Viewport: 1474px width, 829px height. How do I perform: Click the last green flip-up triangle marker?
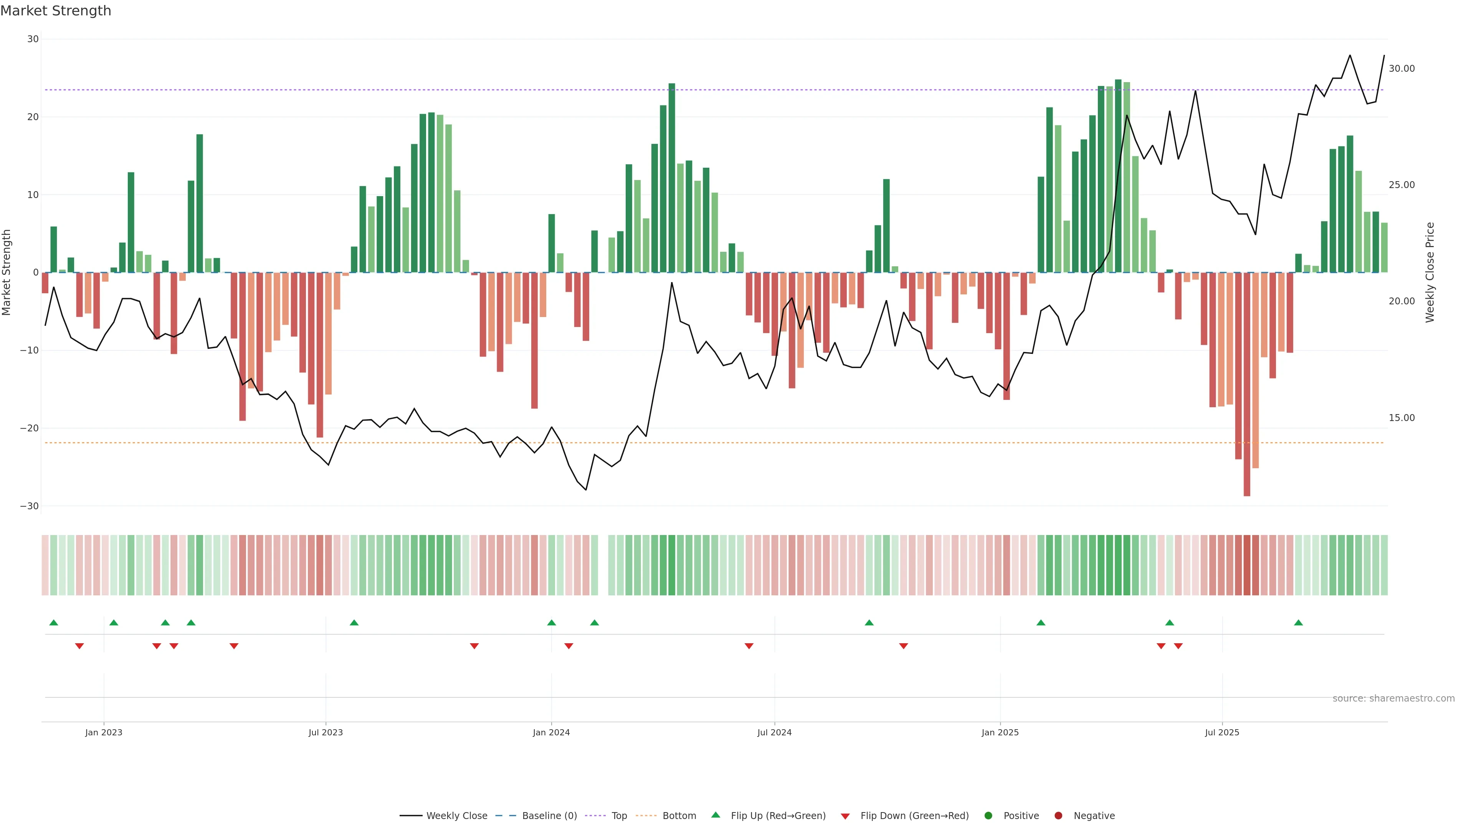pos(1298,623)
